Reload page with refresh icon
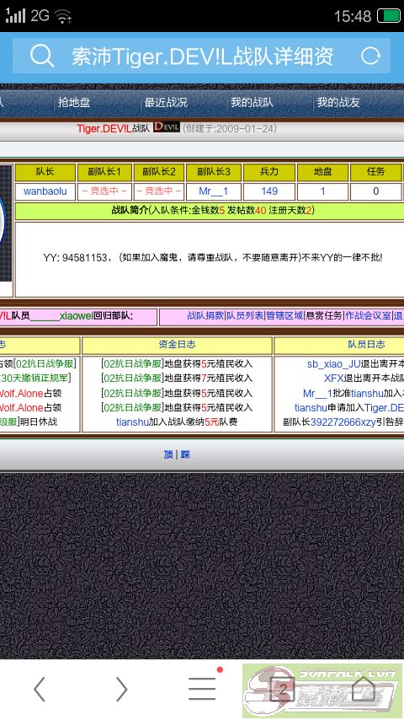404x720 pixels. click(370, 56)
